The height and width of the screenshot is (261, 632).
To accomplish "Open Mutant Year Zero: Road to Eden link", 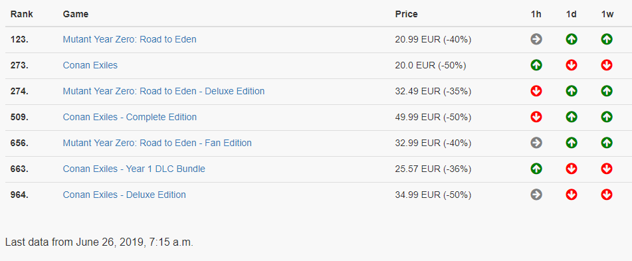I will 130,39.
